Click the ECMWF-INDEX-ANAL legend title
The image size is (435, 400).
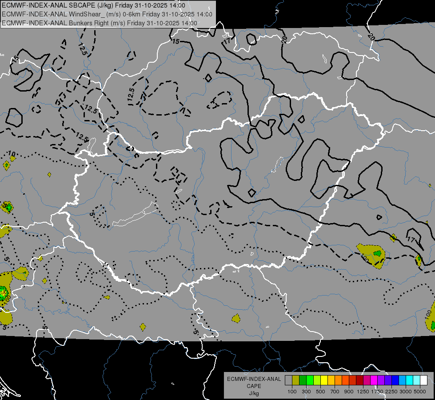click(x=254, y=379)
